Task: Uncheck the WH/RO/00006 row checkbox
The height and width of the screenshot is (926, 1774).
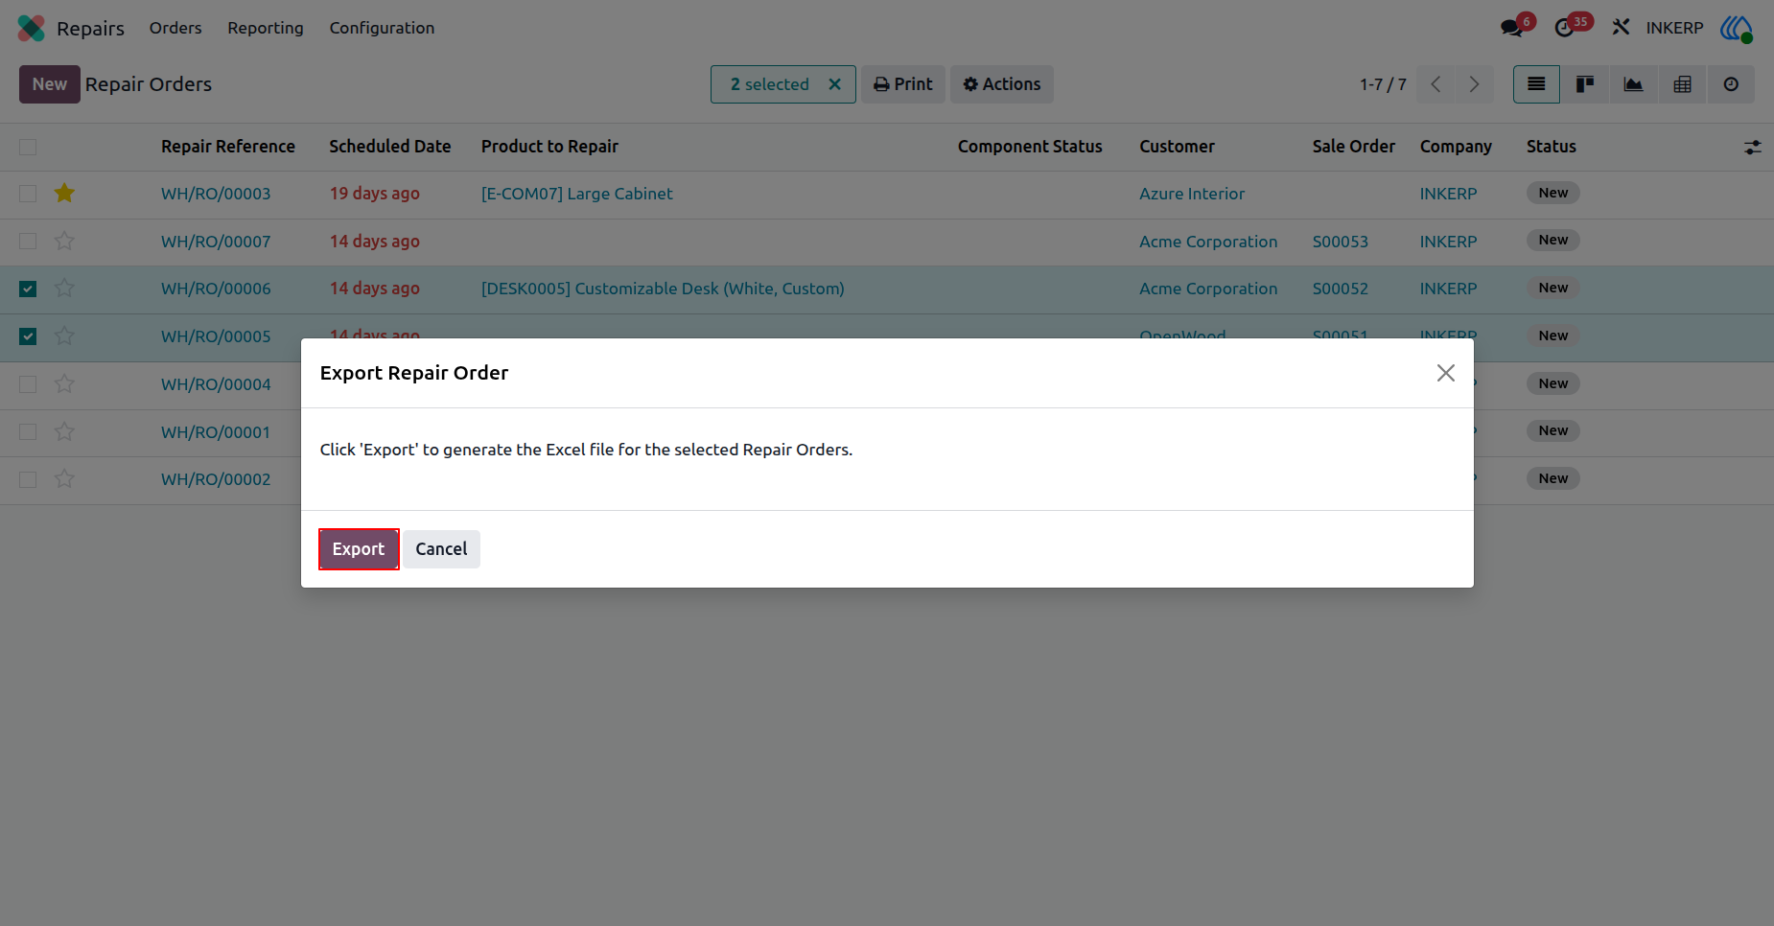Action: (28, 289)
